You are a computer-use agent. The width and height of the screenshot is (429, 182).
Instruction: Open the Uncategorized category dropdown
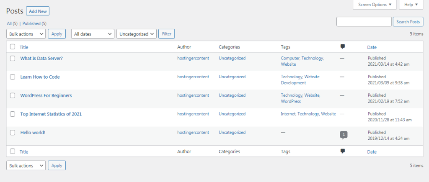(137, 34)
